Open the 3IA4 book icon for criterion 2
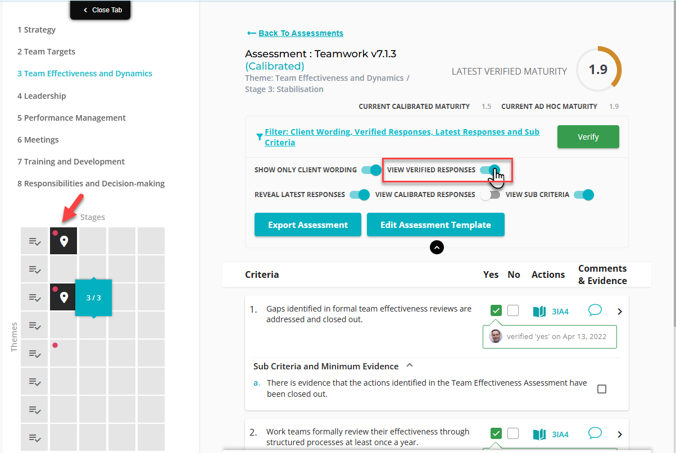This screenshot has height=453, width=676. pyautogui.click(x=539, y=434)
